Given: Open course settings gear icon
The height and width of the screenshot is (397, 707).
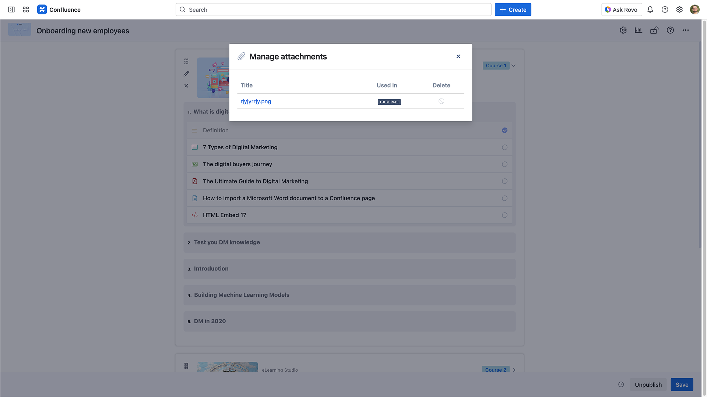Looking at the screenshot, I should point(623,30).
